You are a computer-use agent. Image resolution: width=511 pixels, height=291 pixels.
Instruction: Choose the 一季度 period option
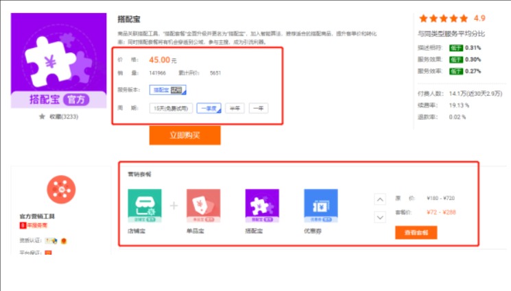coord(209,108)
